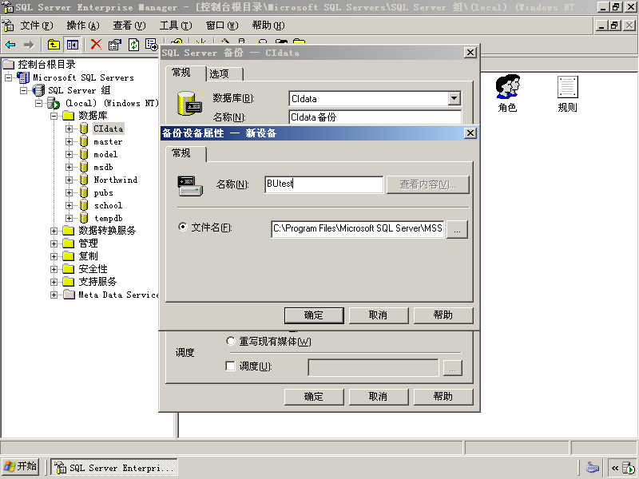The image size is (639, 479).
Task: Select the 重写现有媒体 radio button
Action: (231, 341)
